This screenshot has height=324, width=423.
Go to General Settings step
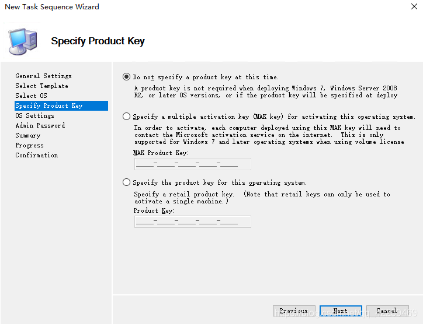pos(43,76)
